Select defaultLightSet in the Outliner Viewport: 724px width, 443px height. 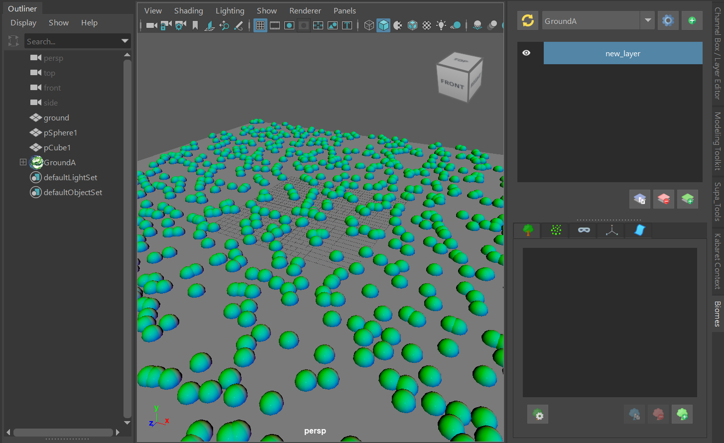[x=70, y=178]
